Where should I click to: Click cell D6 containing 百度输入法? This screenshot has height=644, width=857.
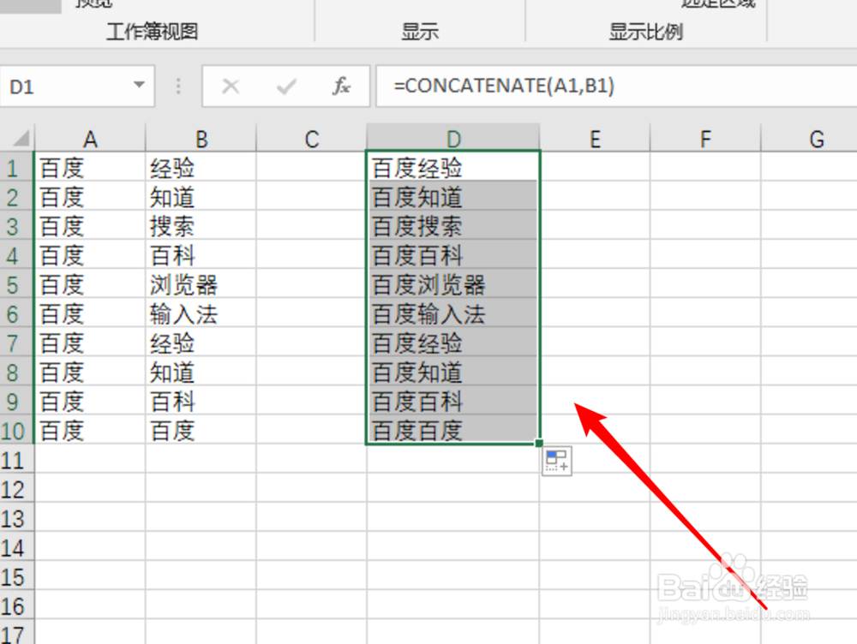[x=453, y=314]
